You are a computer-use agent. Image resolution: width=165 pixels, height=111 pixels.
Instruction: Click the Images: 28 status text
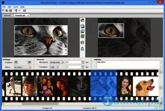pos(47,108)
